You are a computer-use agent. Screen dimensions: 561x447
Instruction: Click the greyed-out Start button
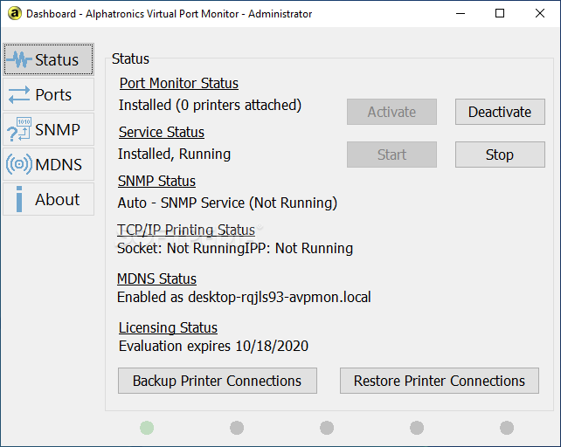(391, 155)
